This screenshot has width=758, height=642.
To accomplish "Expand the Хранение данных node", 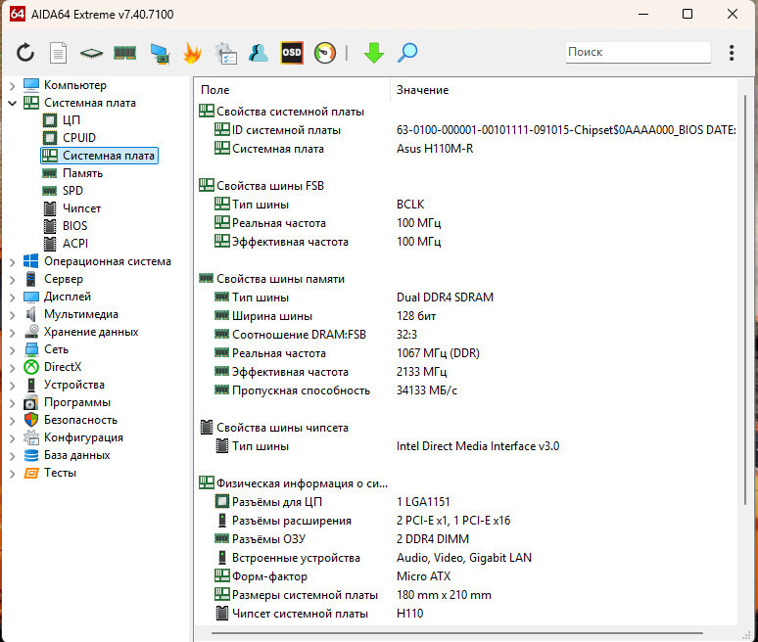I will pos(12,332).
